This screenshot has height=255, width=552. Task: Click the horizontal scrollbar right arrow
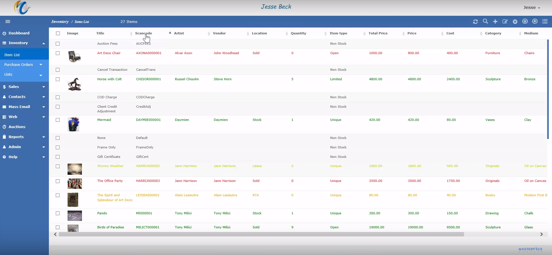point(541,234)
